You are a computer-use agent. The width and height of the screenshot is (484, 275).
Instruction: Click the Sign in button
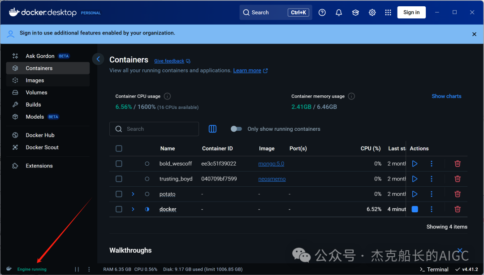(411, 13)
